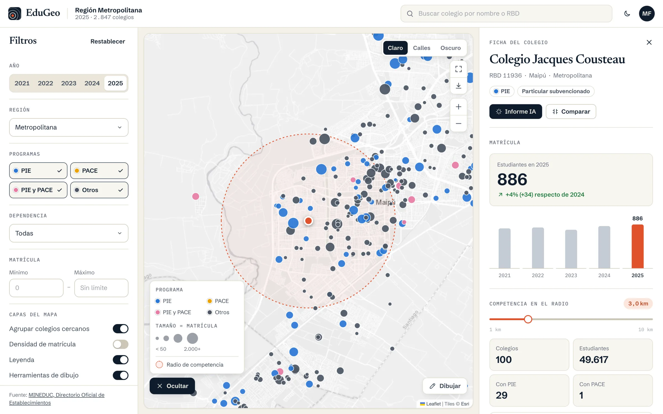Toggle the PACE program filter
The height and width of the screenshot is (414, 663).
[x=99, y=171]
